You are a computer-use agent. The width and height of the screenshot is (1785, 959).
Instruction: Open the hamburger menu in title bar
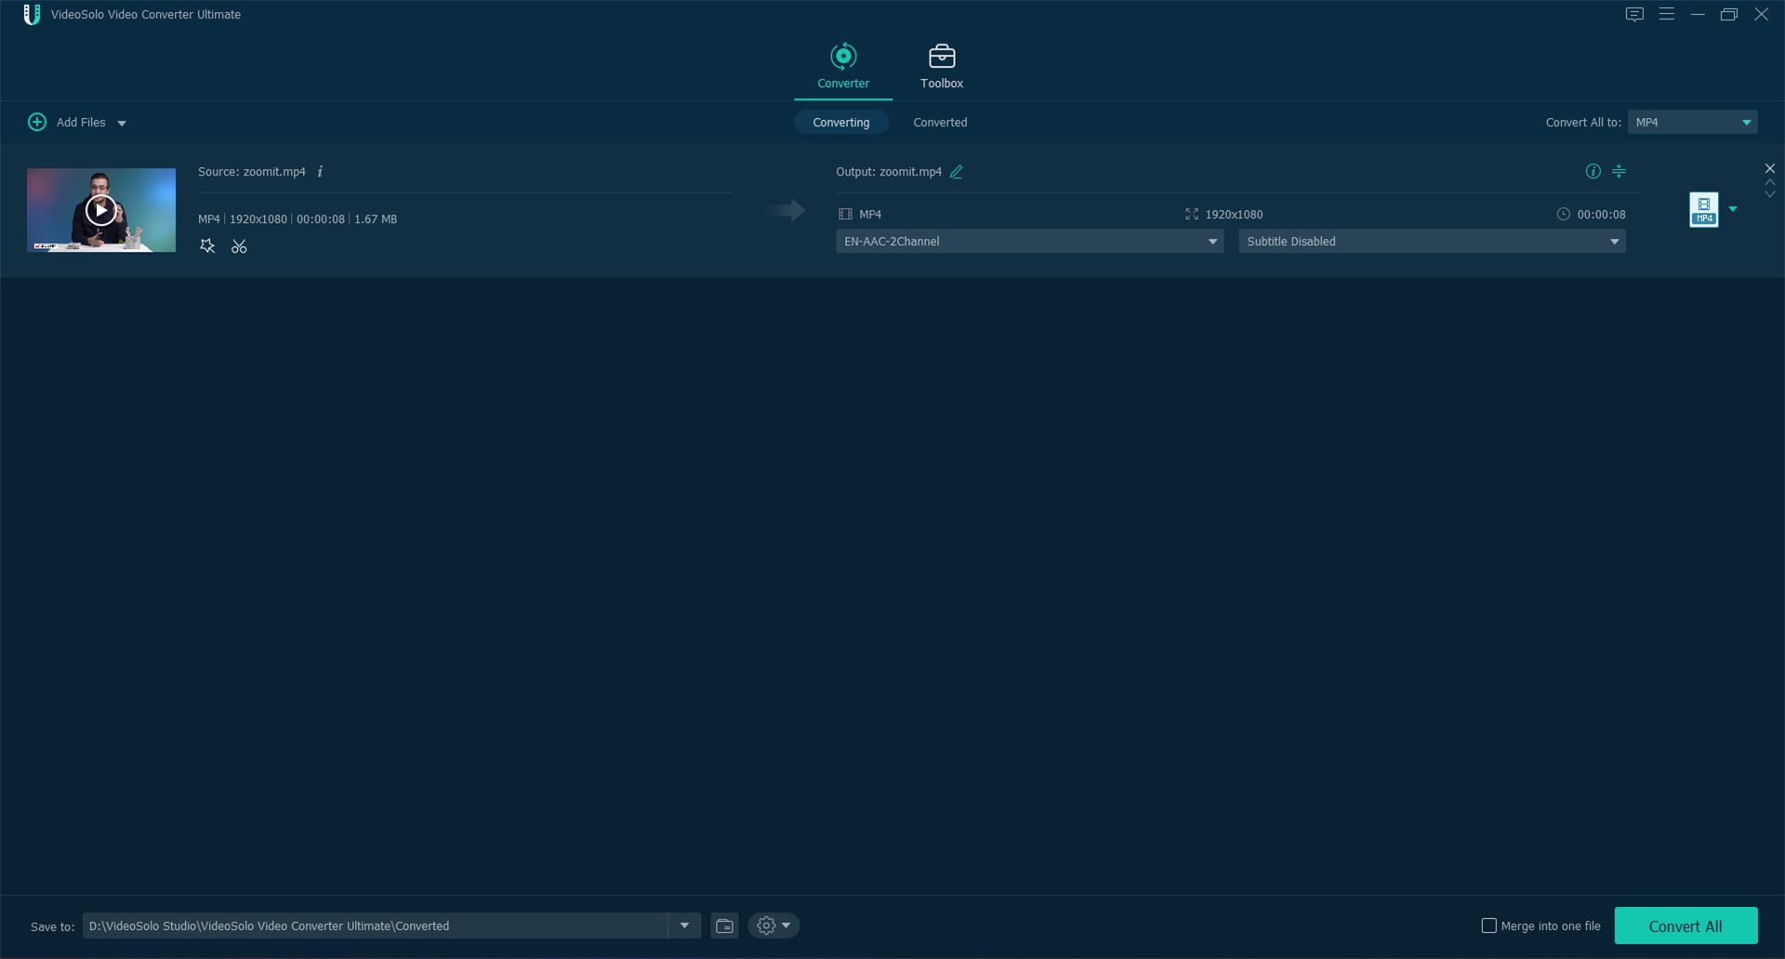1666,15
